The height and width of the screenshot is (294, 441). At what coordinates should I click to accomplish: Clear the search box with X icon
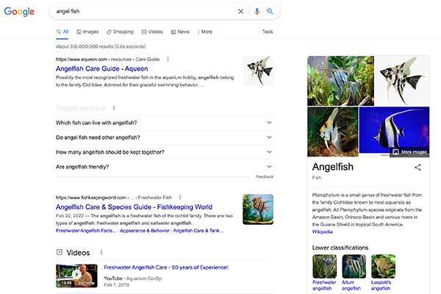(x=241, y=11)
